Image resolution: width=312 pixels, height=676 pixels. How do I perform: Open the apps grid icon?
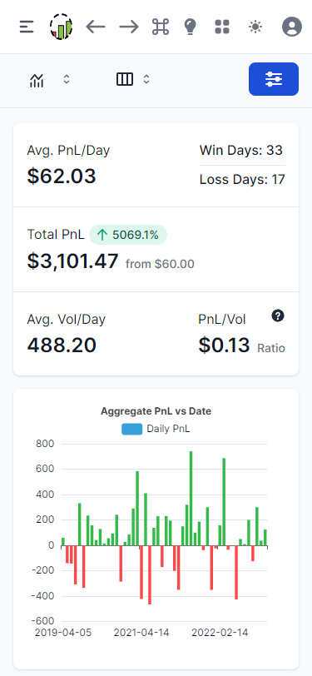[x=222, y=27]
